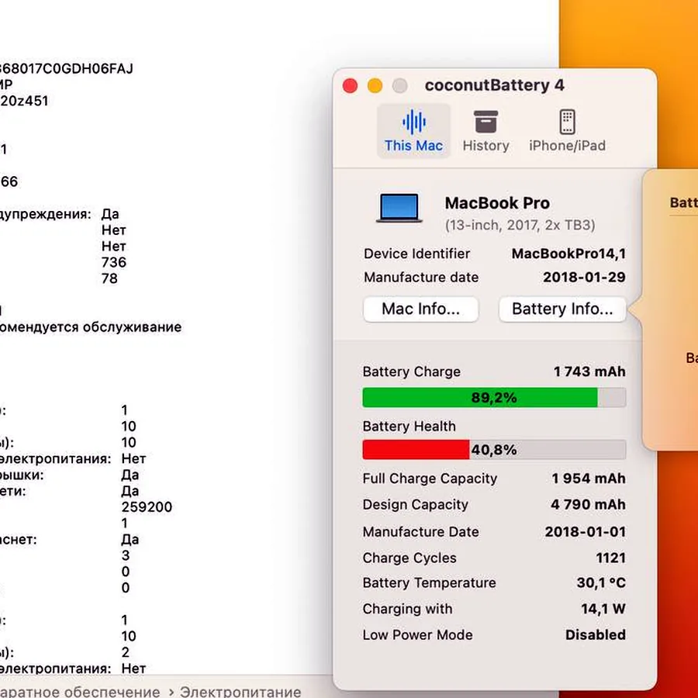Click the iPhone/iPad device icon

coord(567,122)
